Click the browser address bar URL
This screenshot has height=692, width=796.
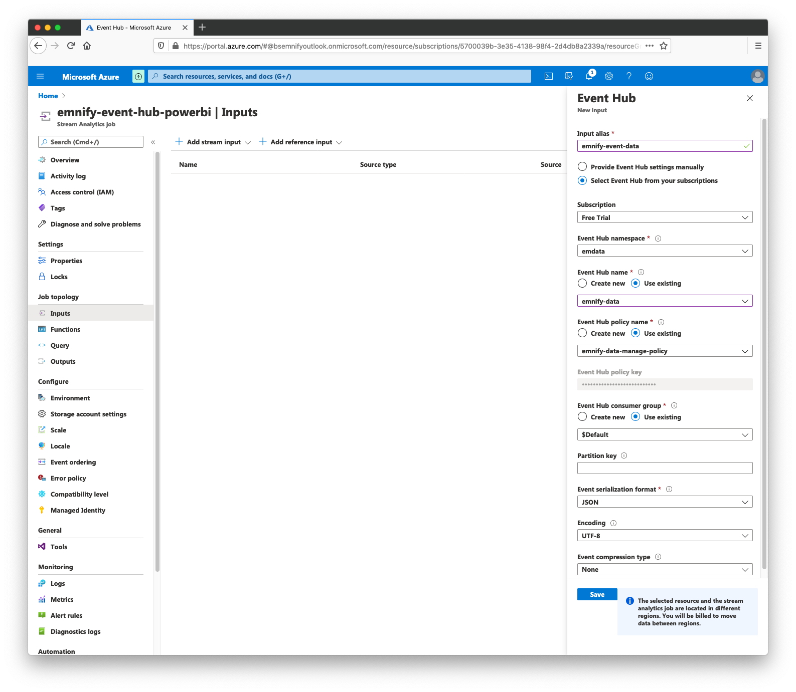[x=411, y=46]
